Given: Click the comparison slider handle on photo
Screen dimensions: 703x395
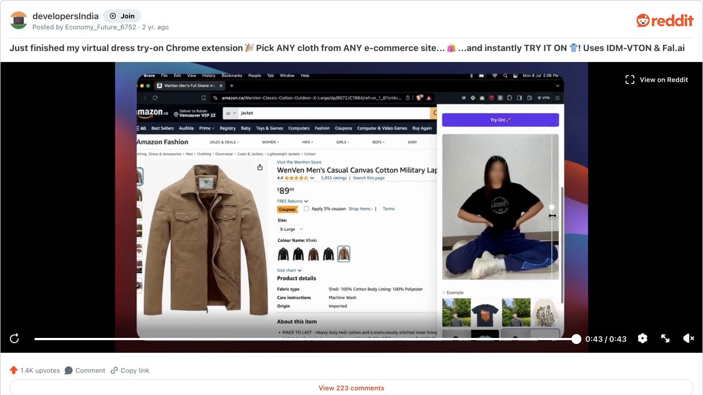Looking at the screenshot, I should click(552, 207).
